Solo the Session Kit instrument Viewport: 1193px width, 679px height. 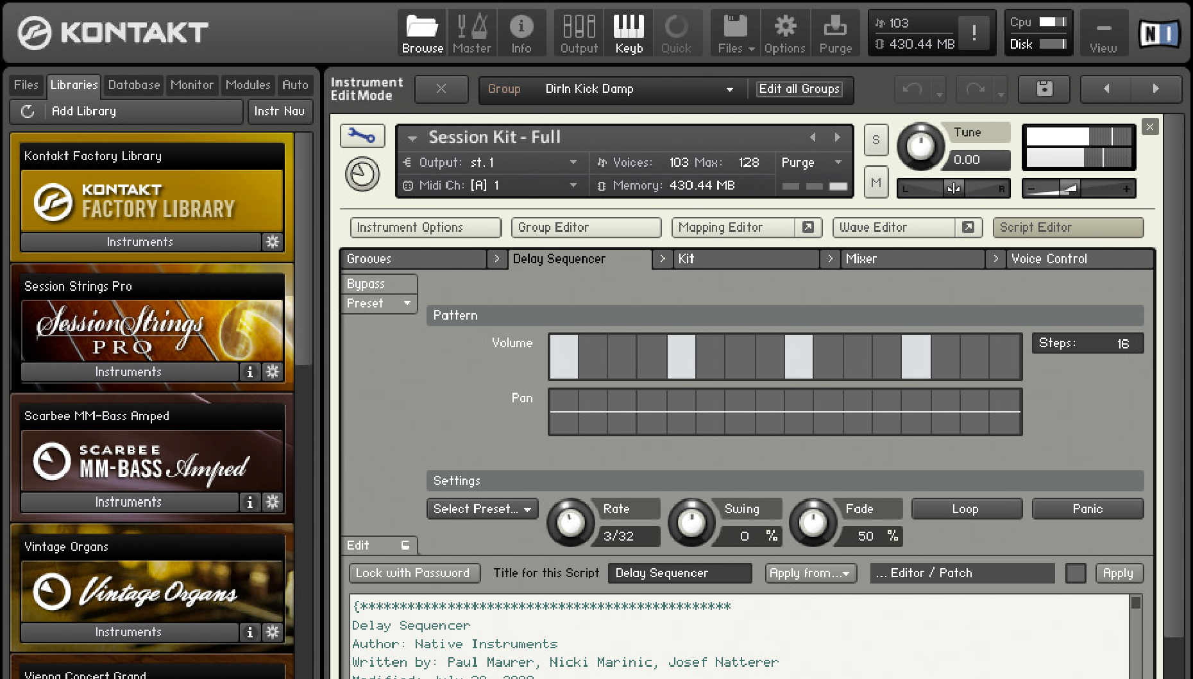tap(876, 140)
